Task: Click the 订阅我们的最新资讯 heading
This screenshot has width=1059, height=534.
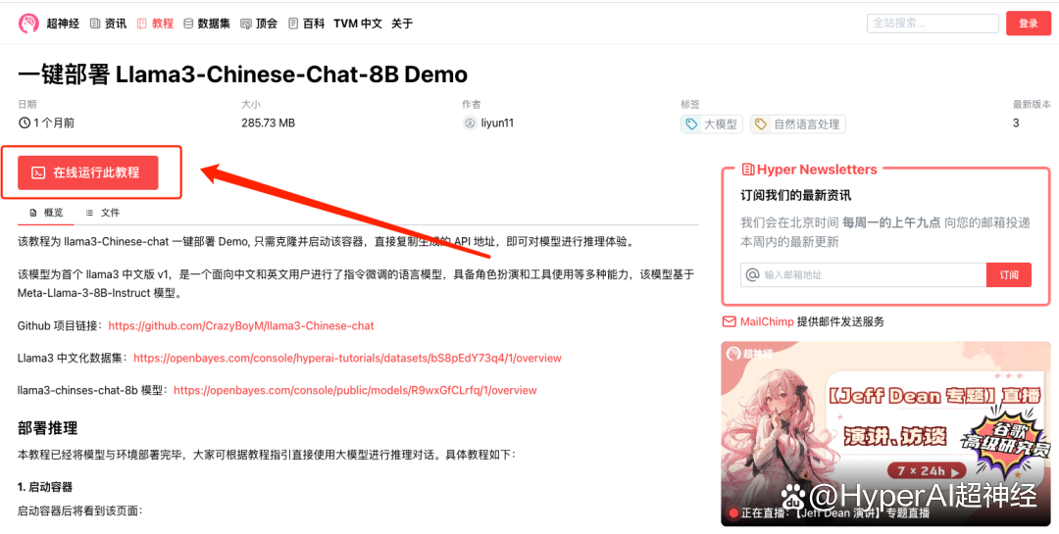Action: 796,196
